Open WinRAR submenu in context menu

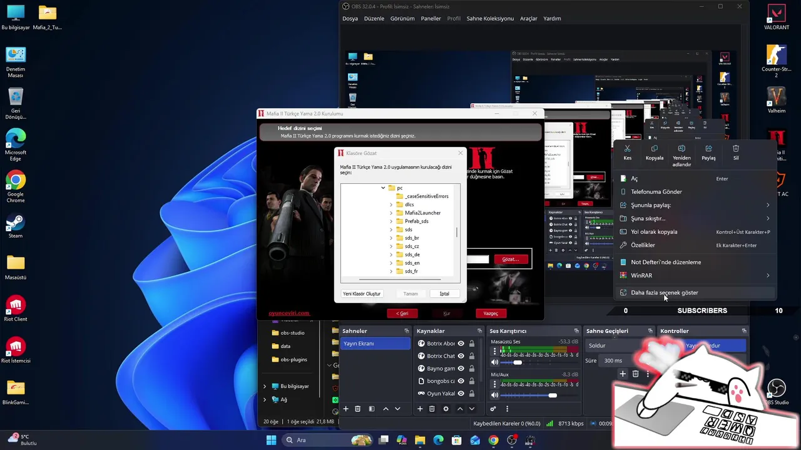695,275
